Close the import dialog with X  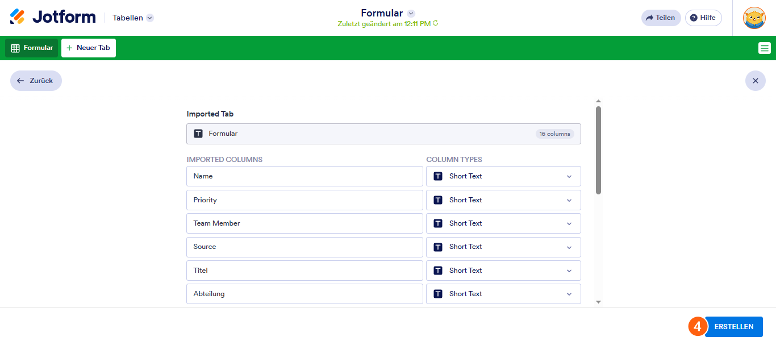[x=755, y=81]
